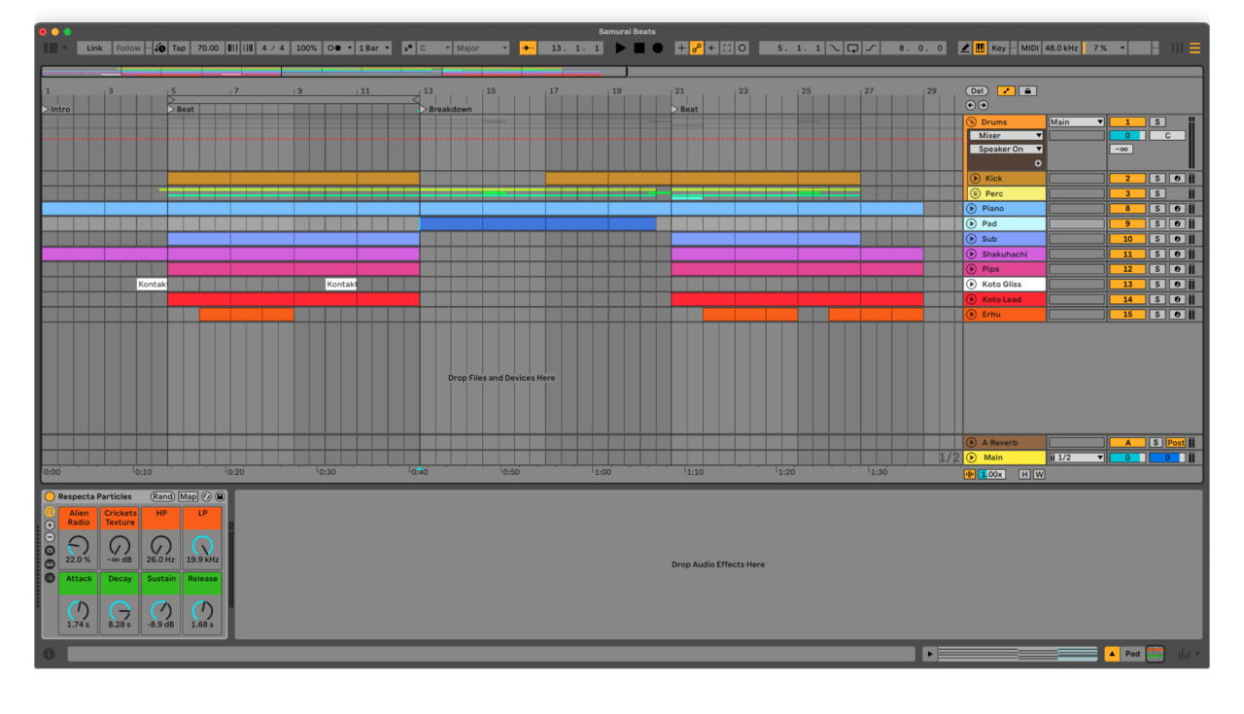Image resolution: width=1244 pixels, height=714 pixels.
Task: Unfold the Sub track with its arrow
Action: [971, 239]
